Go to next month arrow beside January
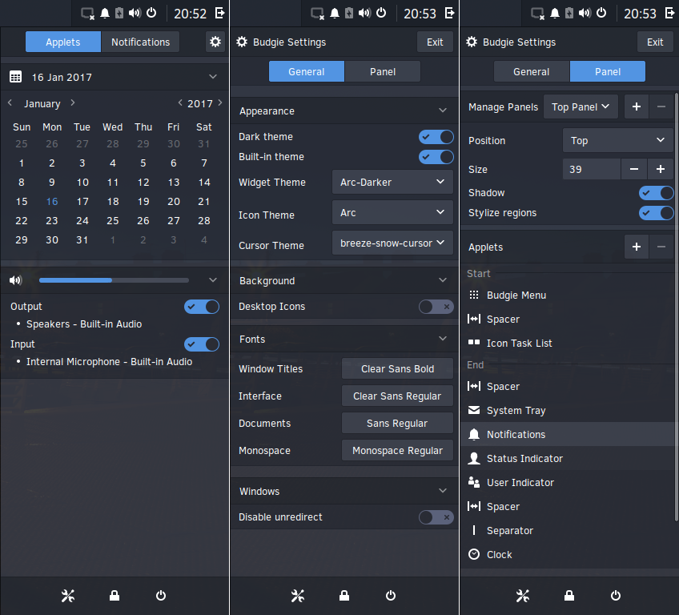 [73, 102]
